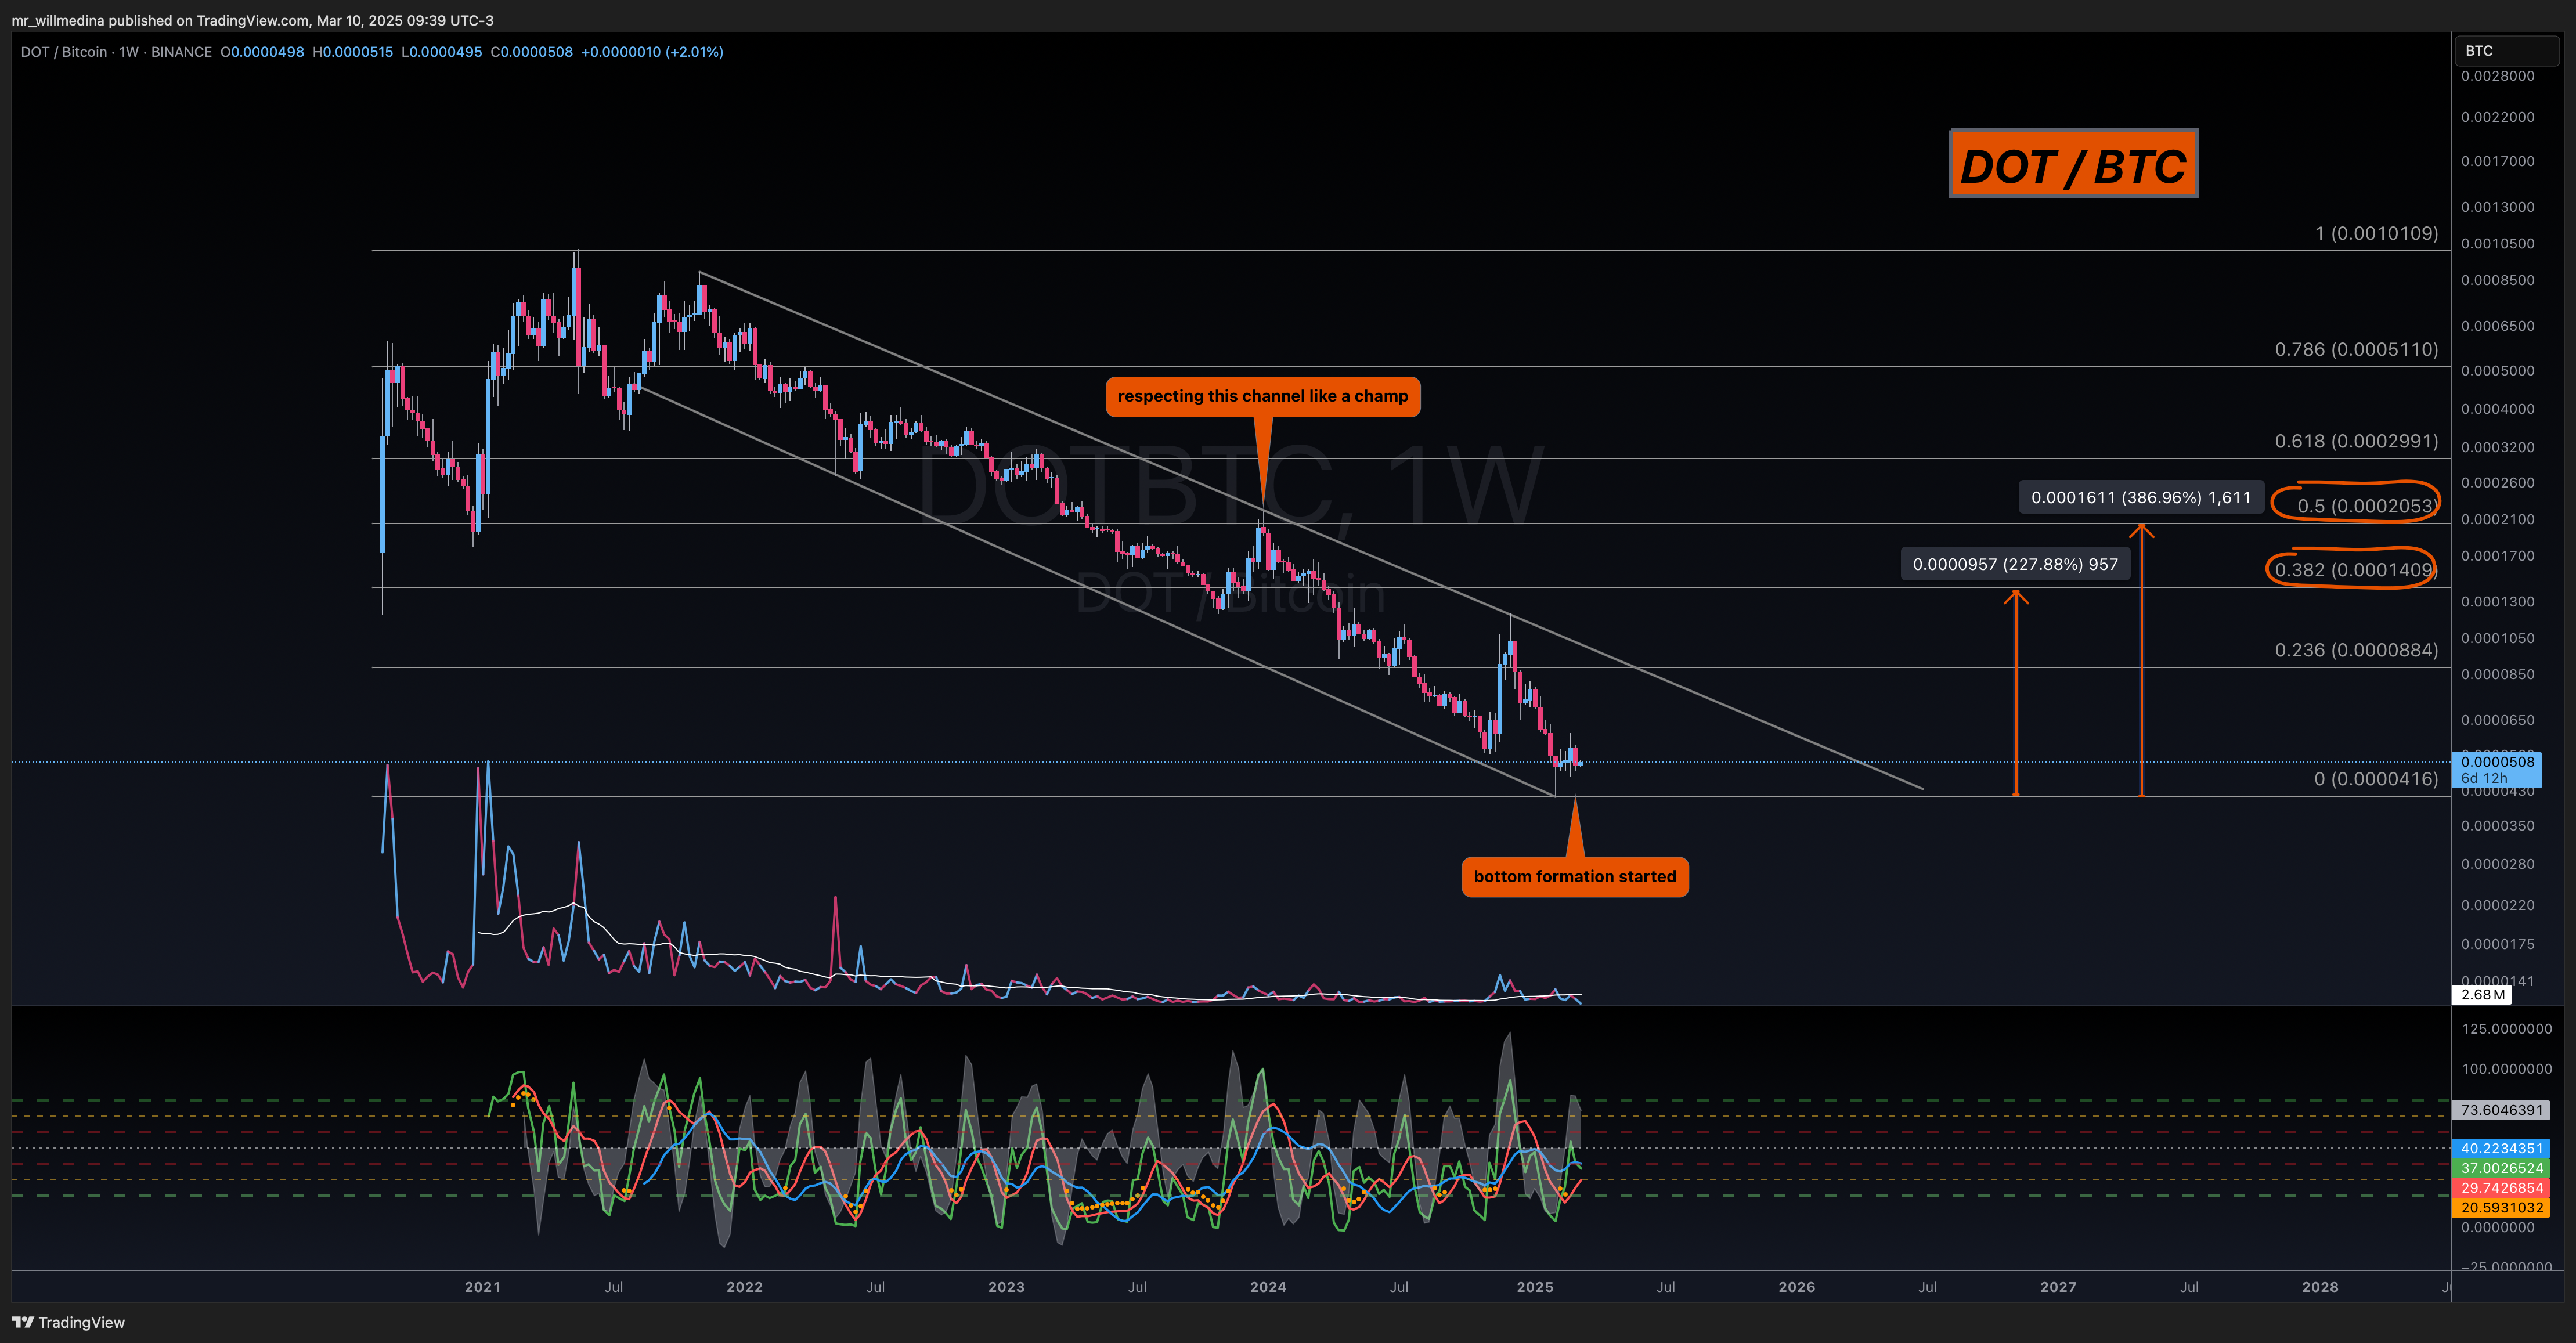Select the 'respecting this channel like a champ' callout
This screenshot has width=2576, height=1343.
(1262, 396)
